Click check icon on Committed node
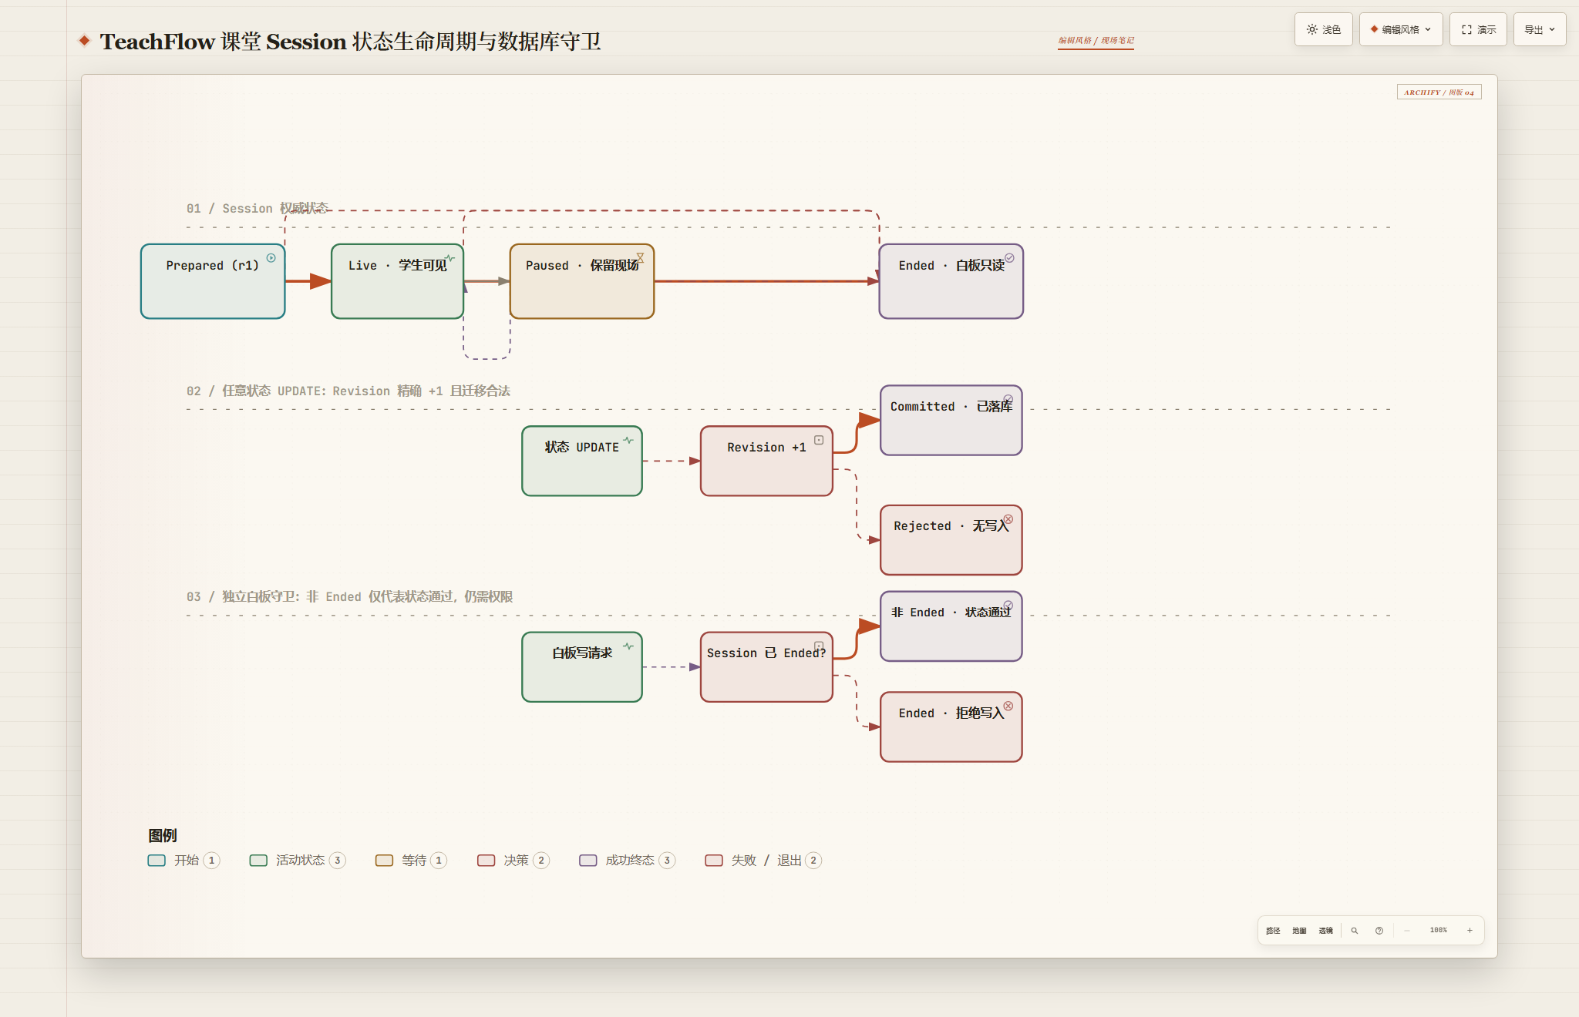Screen dimensions: 1579x1017 1008,399
